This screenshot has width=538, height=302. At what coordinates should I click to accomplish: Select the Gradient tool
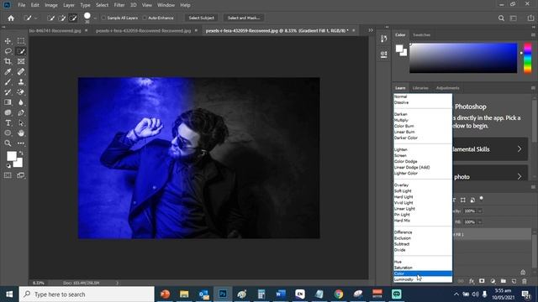(x=8, y=102)
